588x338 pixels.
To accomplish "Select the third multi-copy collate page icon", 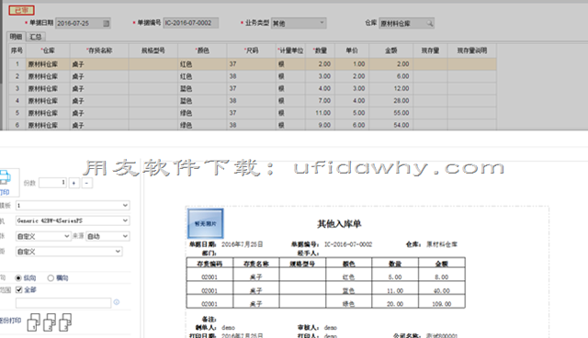I will click(65, 322).
